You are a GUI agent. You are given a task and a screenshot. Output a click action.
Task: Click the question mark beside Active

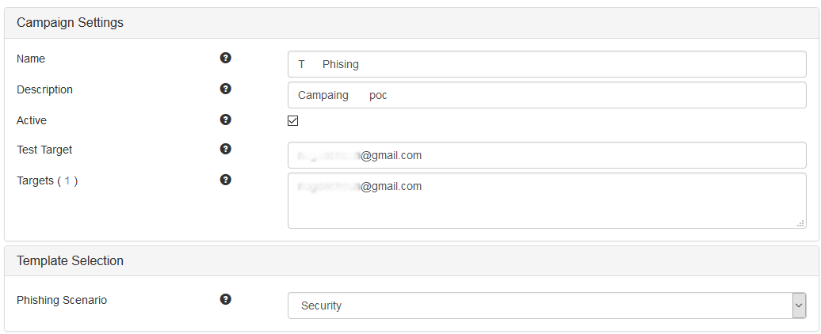[x=226, y=120]
